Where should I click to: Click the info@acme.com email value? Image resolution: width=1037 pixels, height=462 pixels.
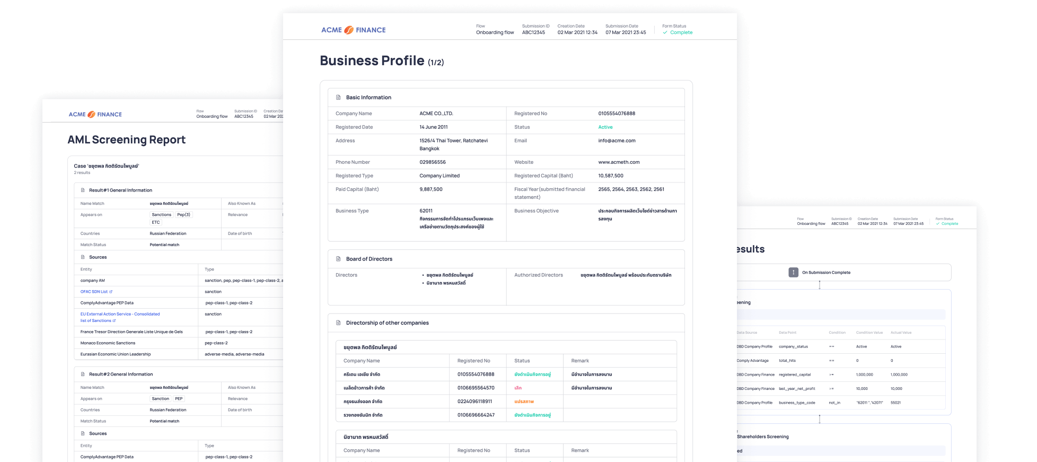click(617, 141)
